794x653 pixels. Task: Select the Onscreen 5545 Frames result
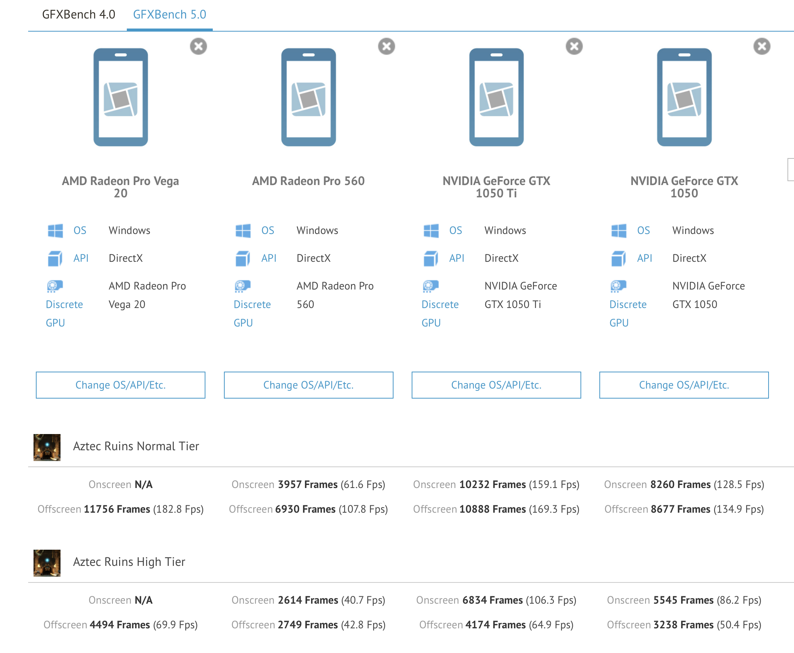click(x=684, y=600)
